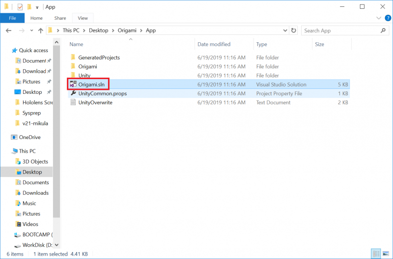Select Quick access in navigation pane
393x259 pixels.
33,51
